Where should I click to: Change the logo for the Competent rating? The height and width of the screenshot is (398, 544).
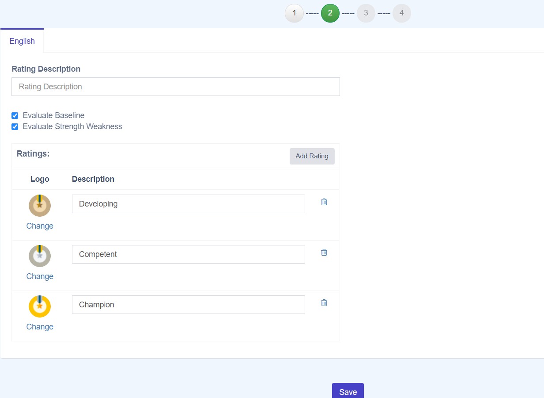coord(39,276)
